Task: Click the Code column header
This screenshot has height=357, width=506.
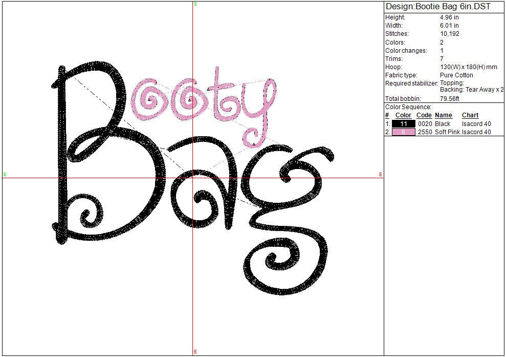Action: point(424,116)
